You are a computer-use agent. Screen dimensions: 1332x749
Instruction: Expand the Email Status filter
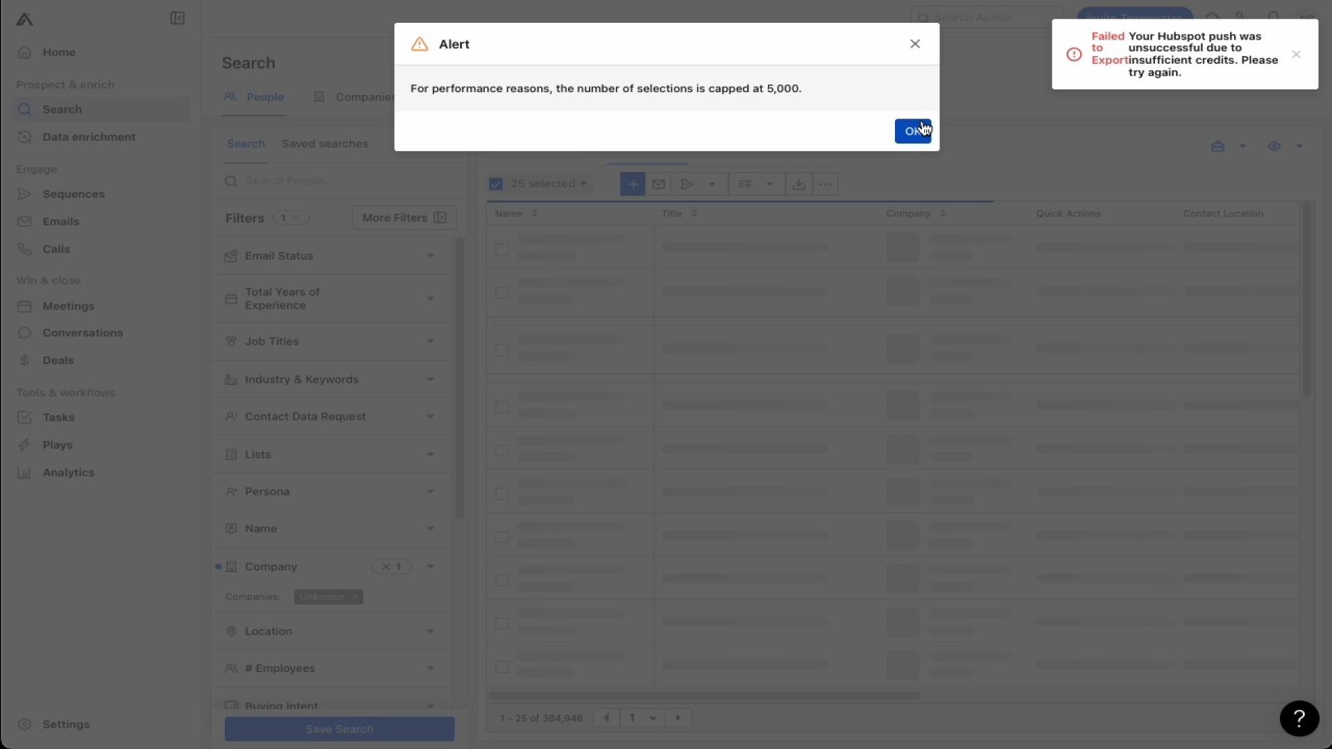(331, 256)
